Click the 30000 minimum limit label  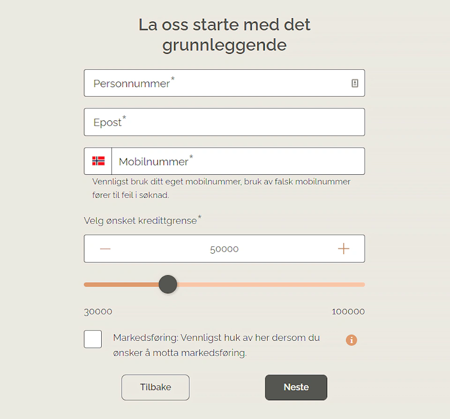tap(98, 312)
